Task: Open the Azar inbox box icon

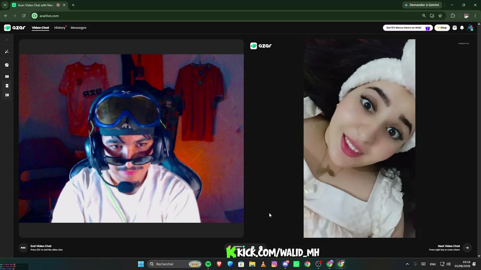Action: coord(455,28)
